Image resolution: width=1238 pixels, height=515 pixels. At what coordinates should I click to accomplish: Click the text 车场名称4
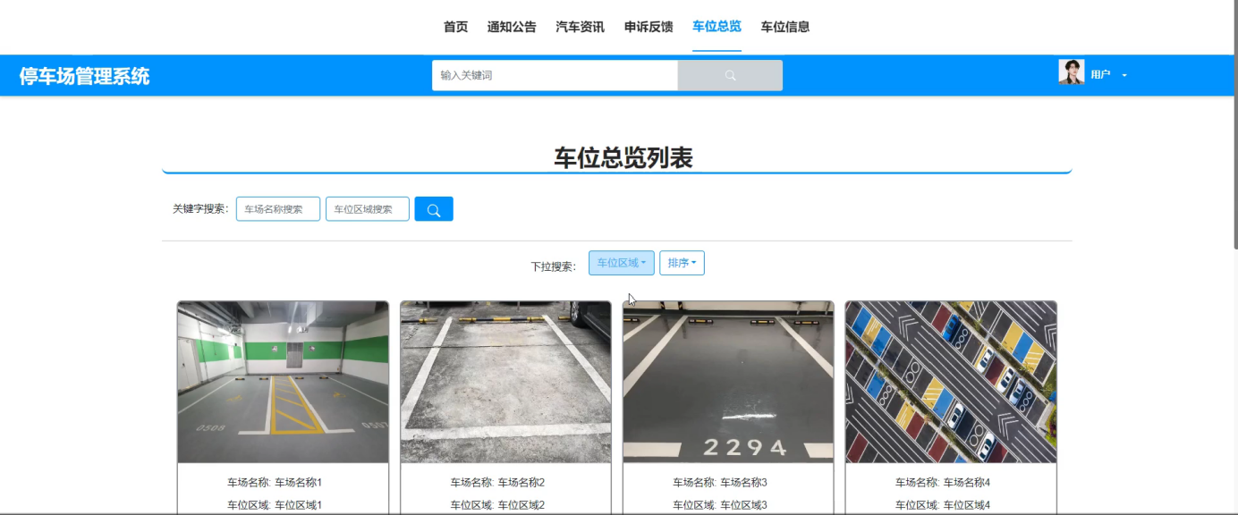pyautogui.click(x=967, y=483)
